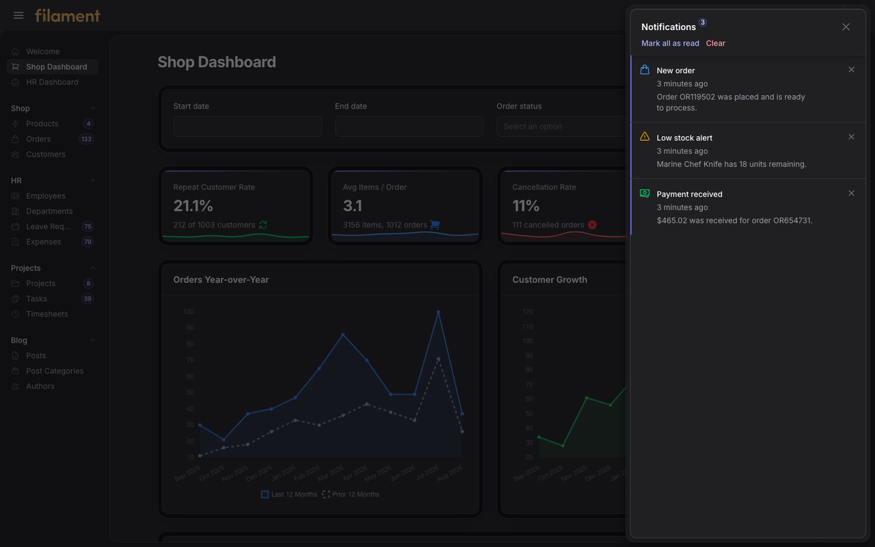Click the Timesheets clock icon
This screenshot has width=875, height=547.
16,314
